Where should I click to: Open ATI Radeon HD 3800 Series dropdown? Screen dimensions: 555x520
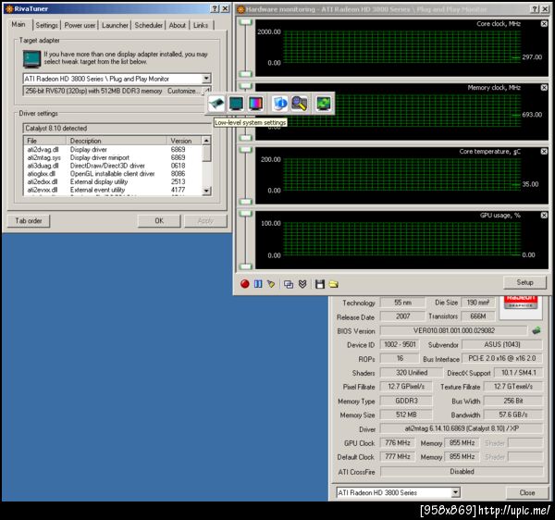[455, 492]
